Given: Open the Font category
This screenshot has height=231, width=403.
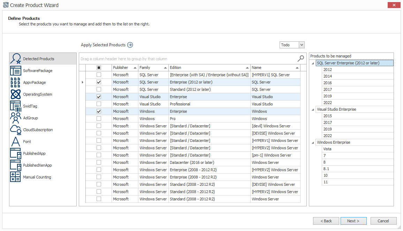Looking at the screenshot, I should (43, 142).
